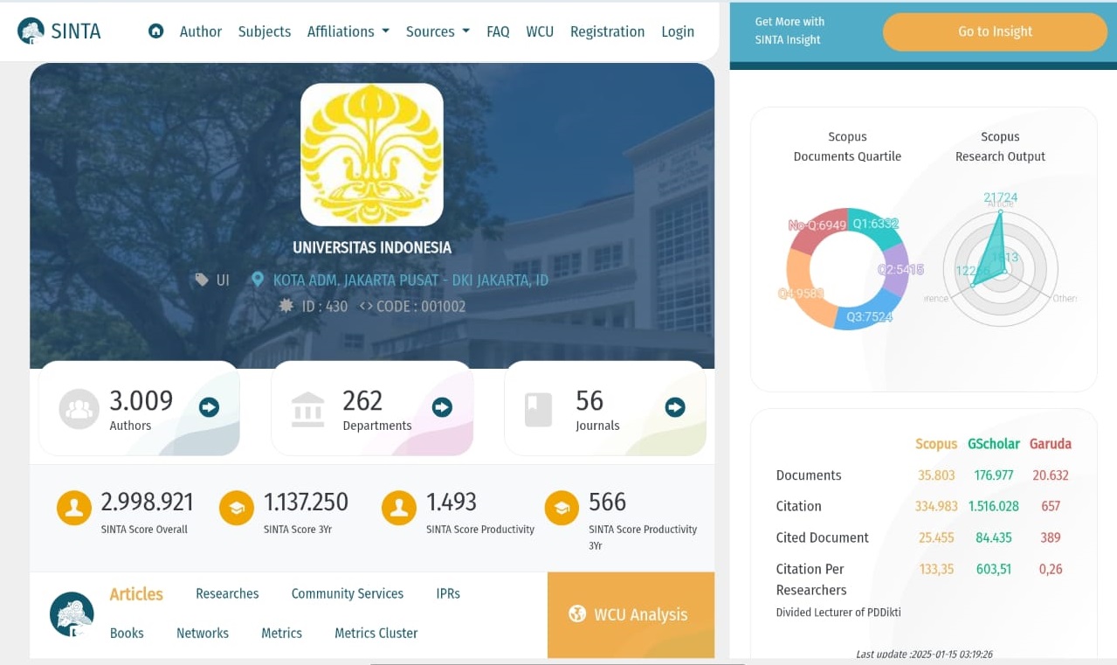The width and height of the screenshot is (1117, 665).
Task: Click SINTA Score 3Yr graduation icon
Action: click(x=237, y=508)
